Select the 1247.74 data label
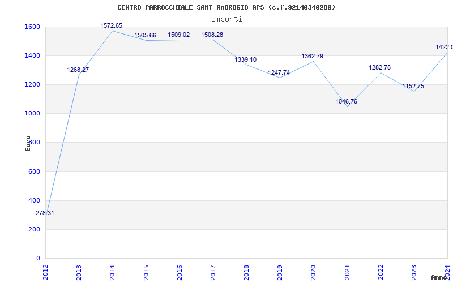This screenshot has width=453, height=283. coord(279,73)
